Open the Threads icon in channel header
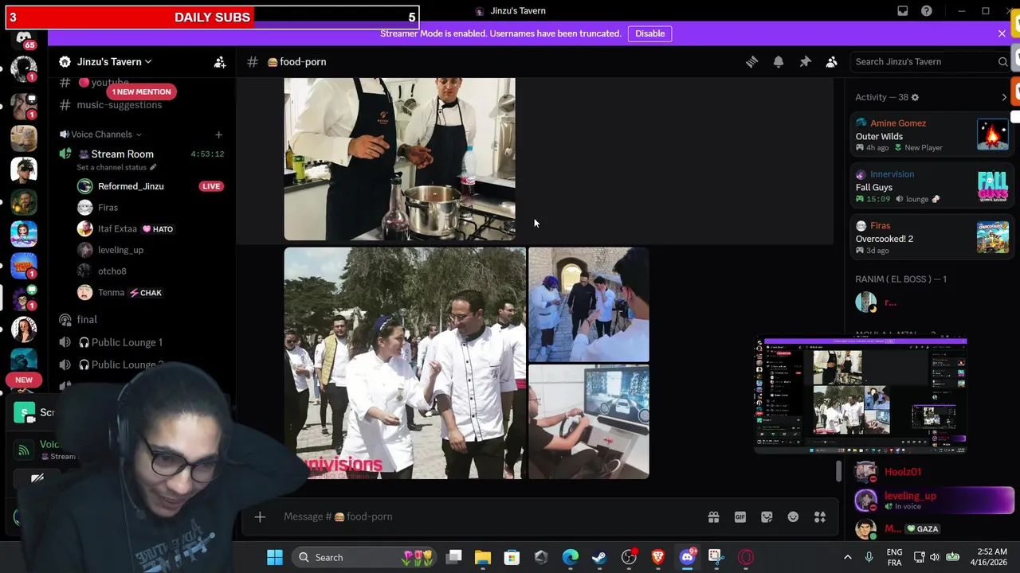 [751, 61]
